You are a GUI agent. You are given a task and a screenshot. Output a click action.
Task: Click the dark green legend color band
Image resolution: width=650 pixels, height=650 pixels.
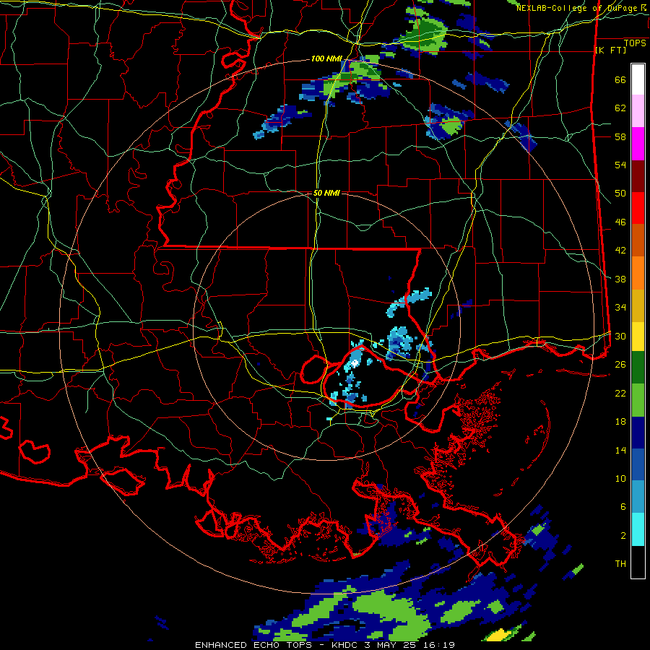point(638,368)
